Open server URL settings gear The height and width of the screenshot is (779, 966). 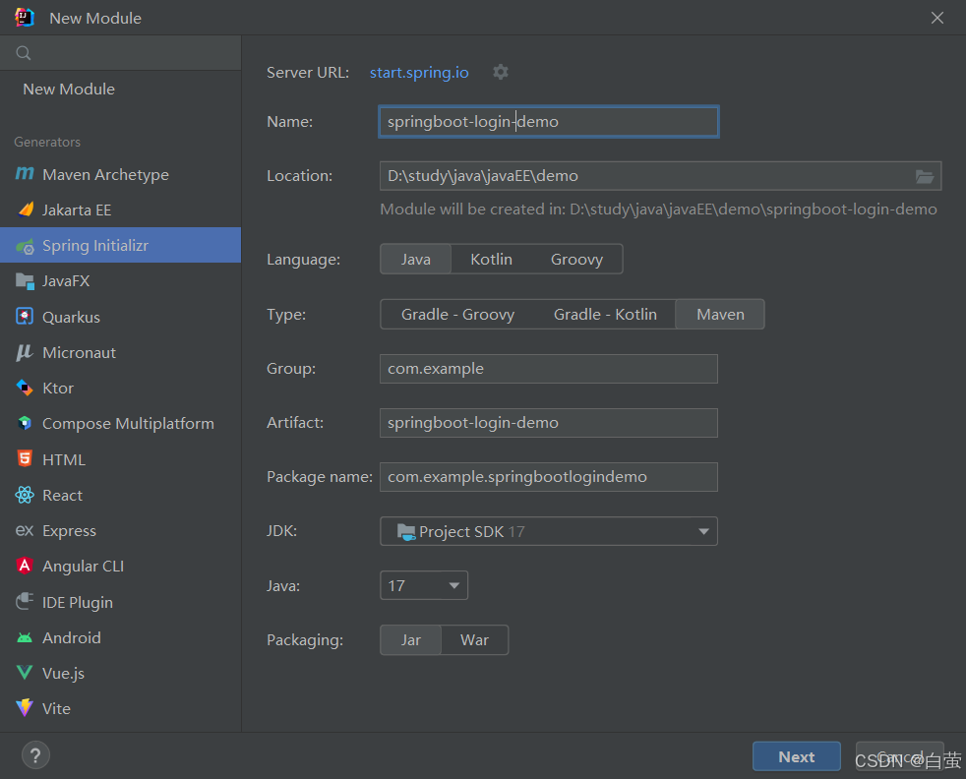tap(501, 72)
